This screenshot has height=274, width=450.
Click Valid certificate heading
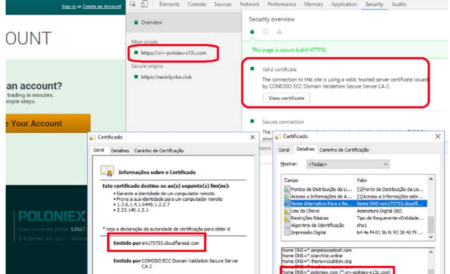coord(279,69)
